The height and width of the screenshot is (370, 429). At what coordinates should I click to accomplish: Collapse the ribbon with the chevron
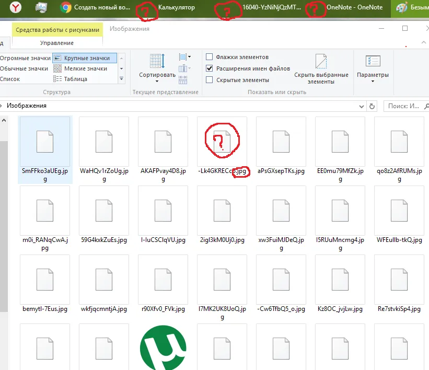[x=424, y=42]
